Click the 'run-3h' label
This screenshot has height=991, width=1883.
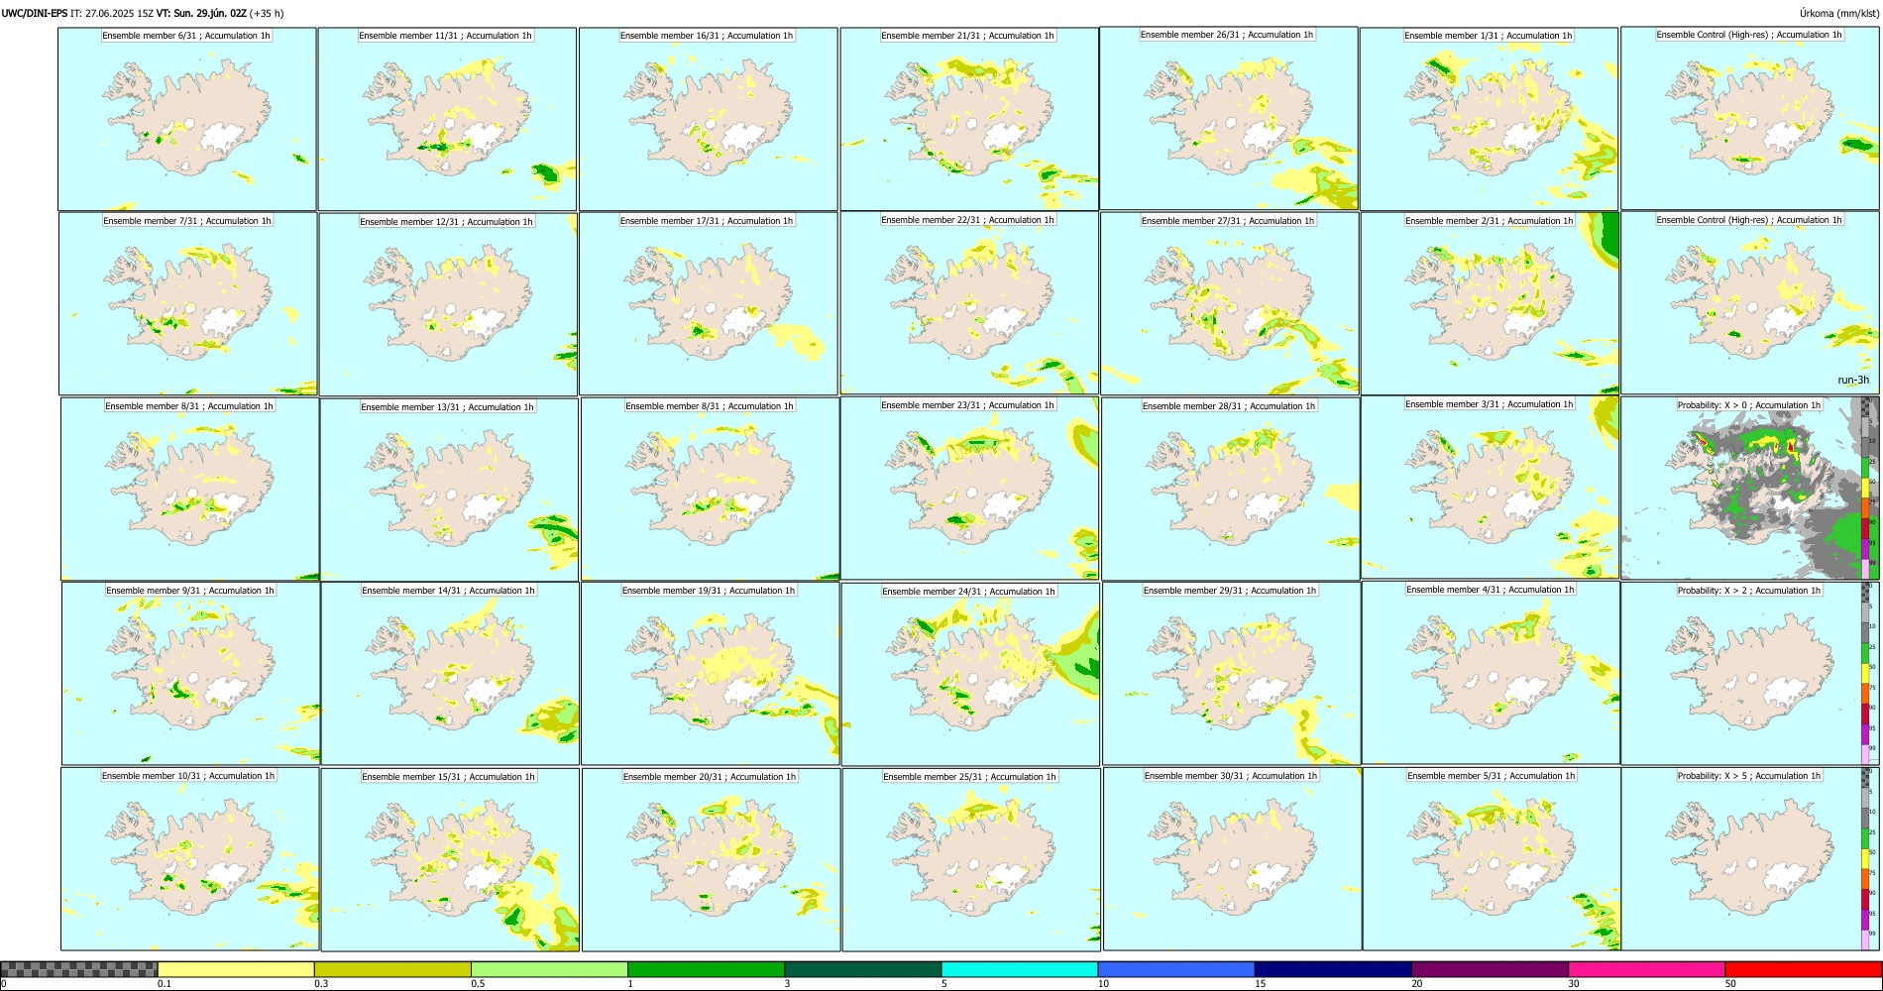[x=1853, y=380]
